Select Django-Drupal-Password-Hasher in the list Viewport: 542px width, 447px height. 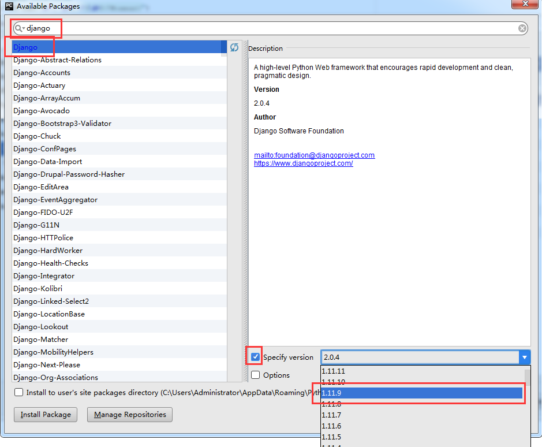click(x=119, y=174)
